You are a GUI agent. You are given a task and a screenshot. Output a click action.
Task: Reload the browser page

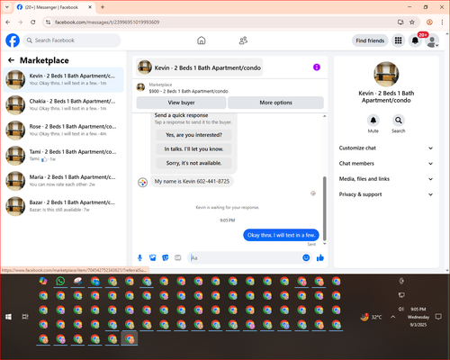pos(33,22)
